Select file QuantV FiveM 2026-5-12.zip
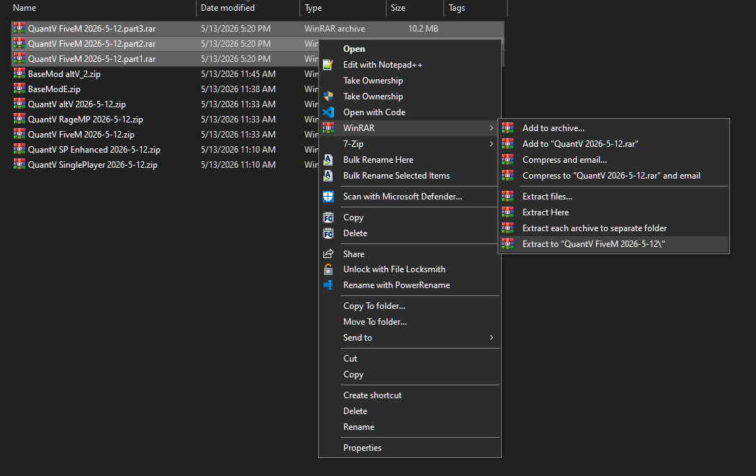This screenshot has width=756, height=476. coord(81,134)
